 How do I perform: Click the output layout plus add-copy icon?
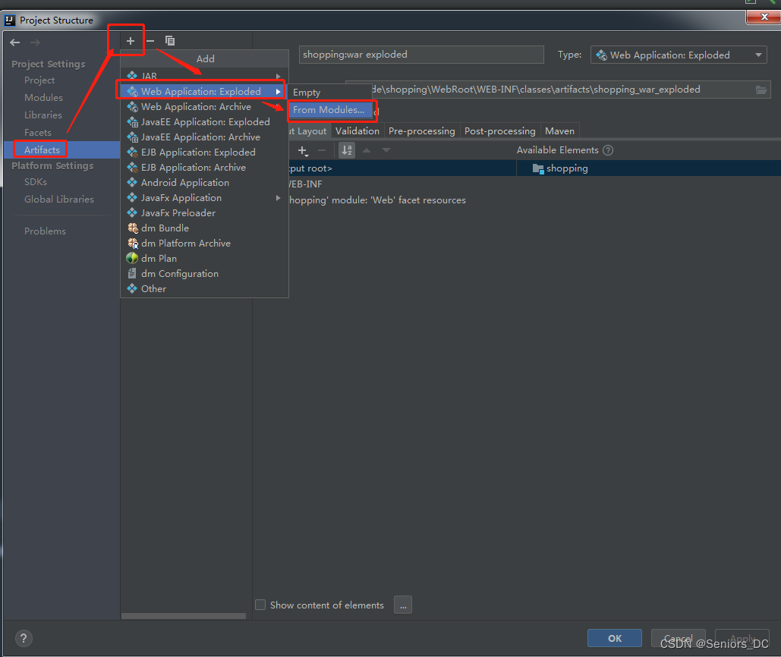coord(303,150)
